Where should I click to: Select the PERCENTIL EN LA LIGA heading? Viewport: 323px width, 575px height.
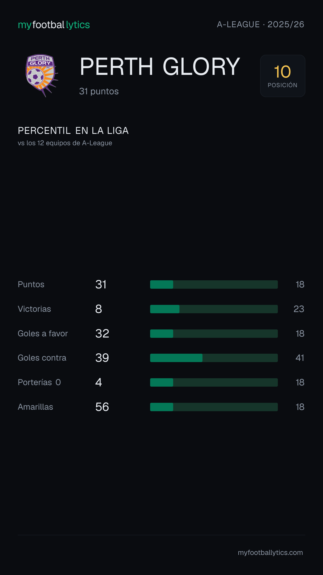[73, 131]
